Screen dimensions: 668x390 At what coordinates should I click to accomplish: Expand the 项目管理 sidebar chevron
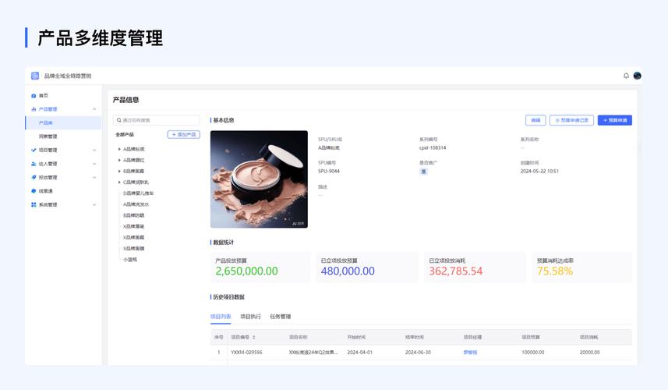pyautogui.click(x=94, y=150)
